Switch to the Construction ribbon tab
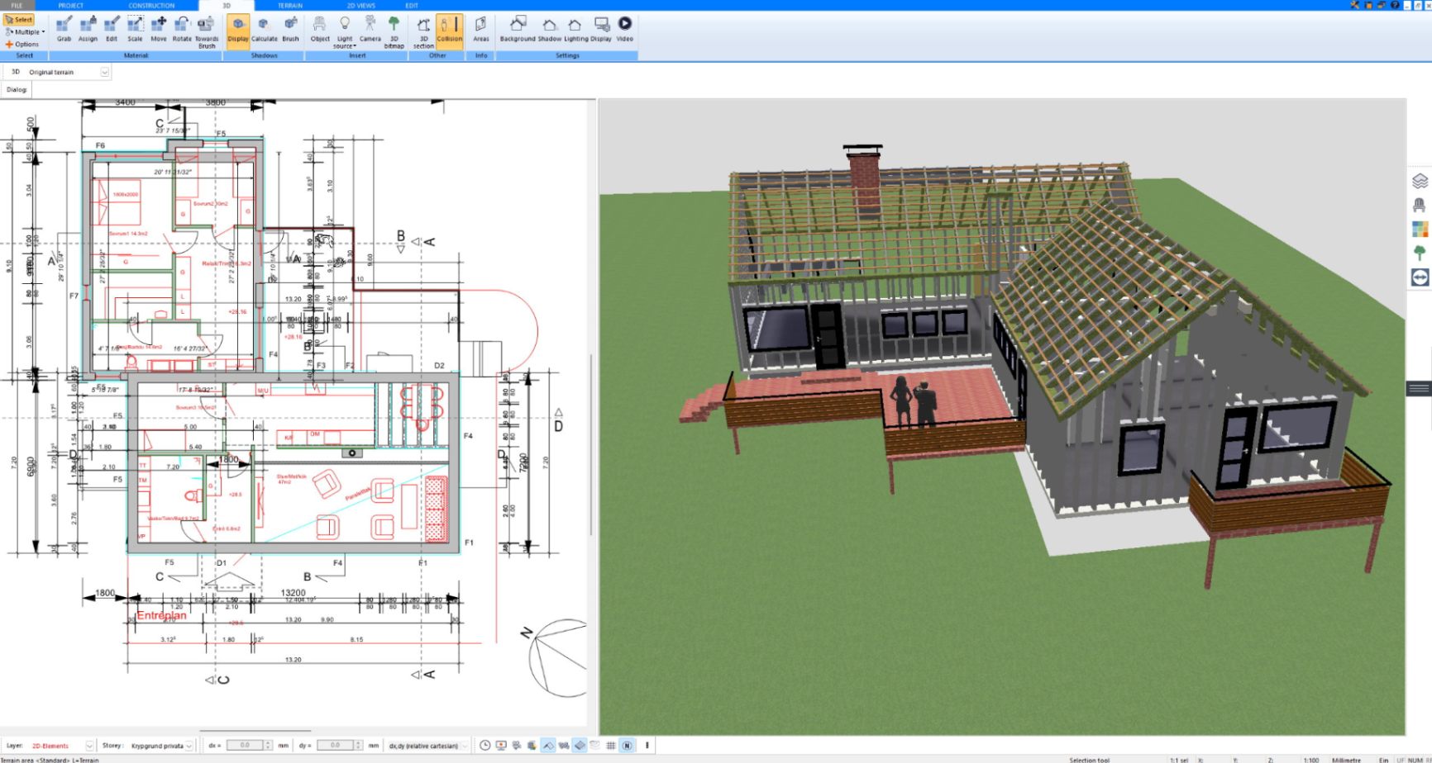This screenshot has height=763, width=1432. (151, 5)
